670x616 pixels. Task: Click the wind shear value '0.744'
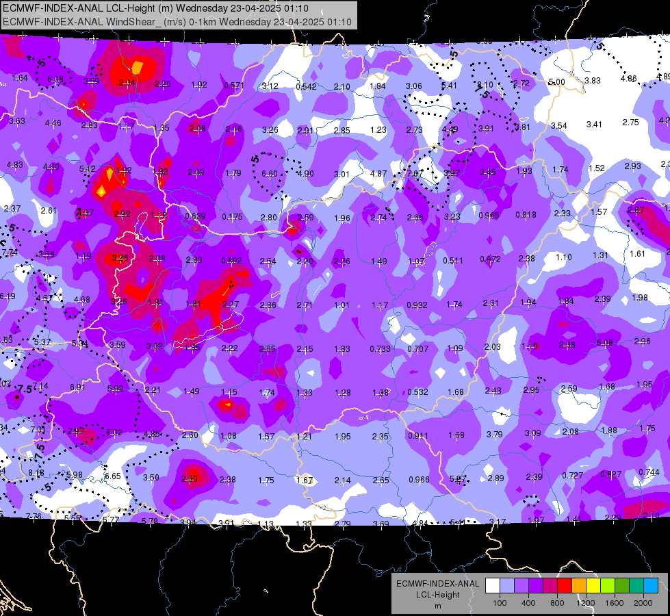(x=649, y=472)
